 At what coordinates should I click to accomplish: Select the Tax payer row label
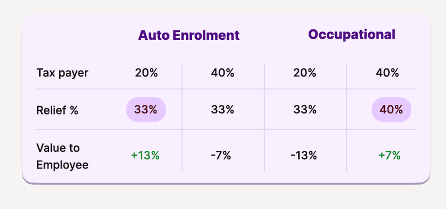(62, 73)
